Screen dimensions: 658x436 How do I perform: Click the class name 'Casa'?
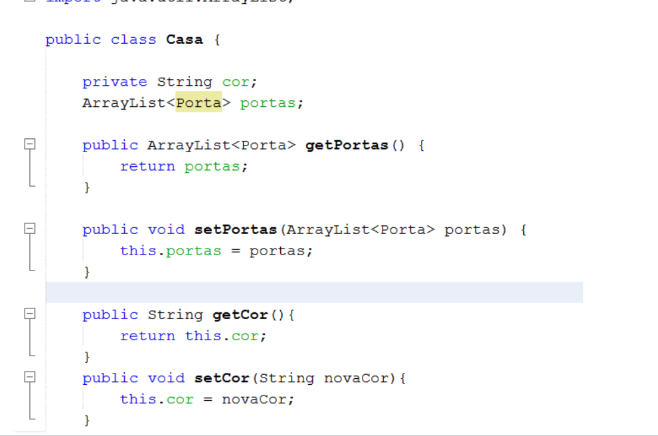(184, 39)
